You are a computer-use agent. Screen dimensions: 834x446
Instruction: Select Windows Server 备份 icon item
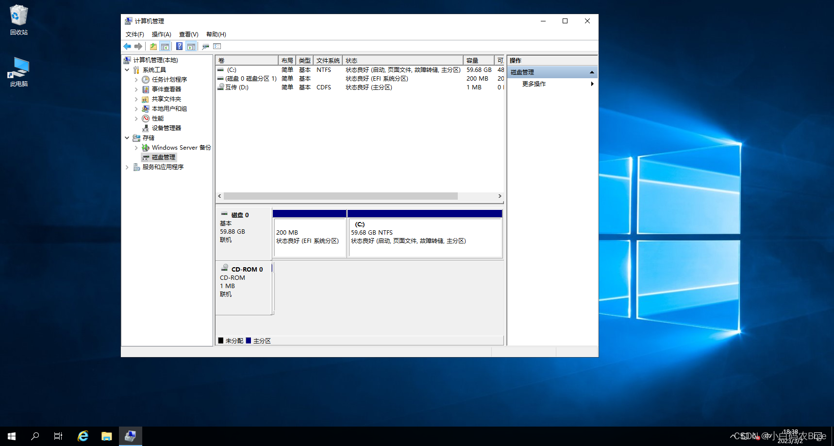pyautogui.click(x=146, y=148)
